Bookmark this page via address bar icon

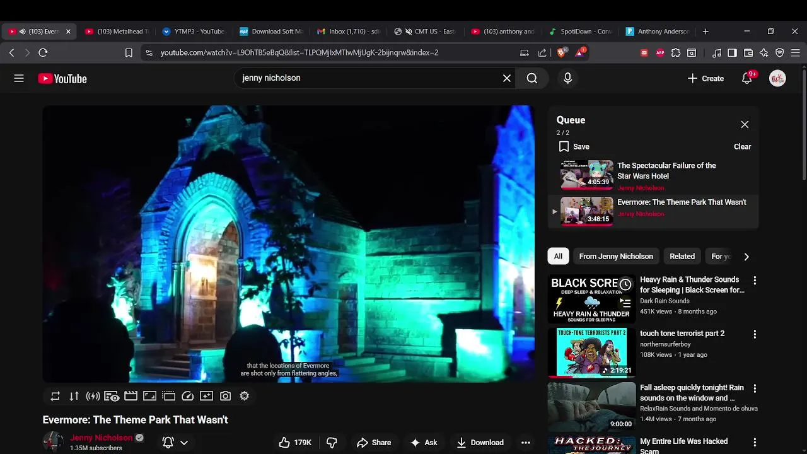(129, 53)
